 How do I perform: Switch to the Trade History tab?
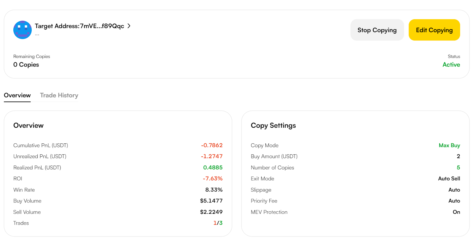pyautogui.click(x=59, y=95)
